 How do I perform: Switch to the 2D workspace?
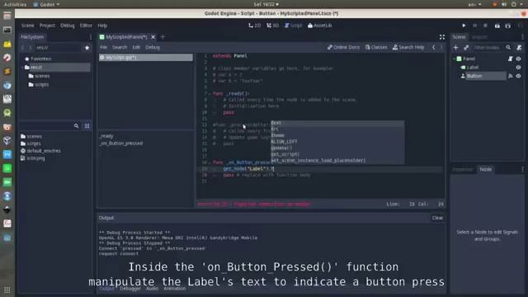click(255, 26)
